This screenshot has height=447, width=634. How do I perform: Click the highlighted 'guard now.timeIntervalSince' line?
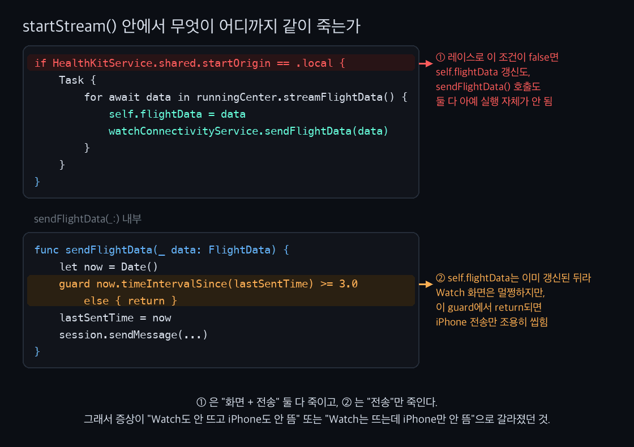208,283
